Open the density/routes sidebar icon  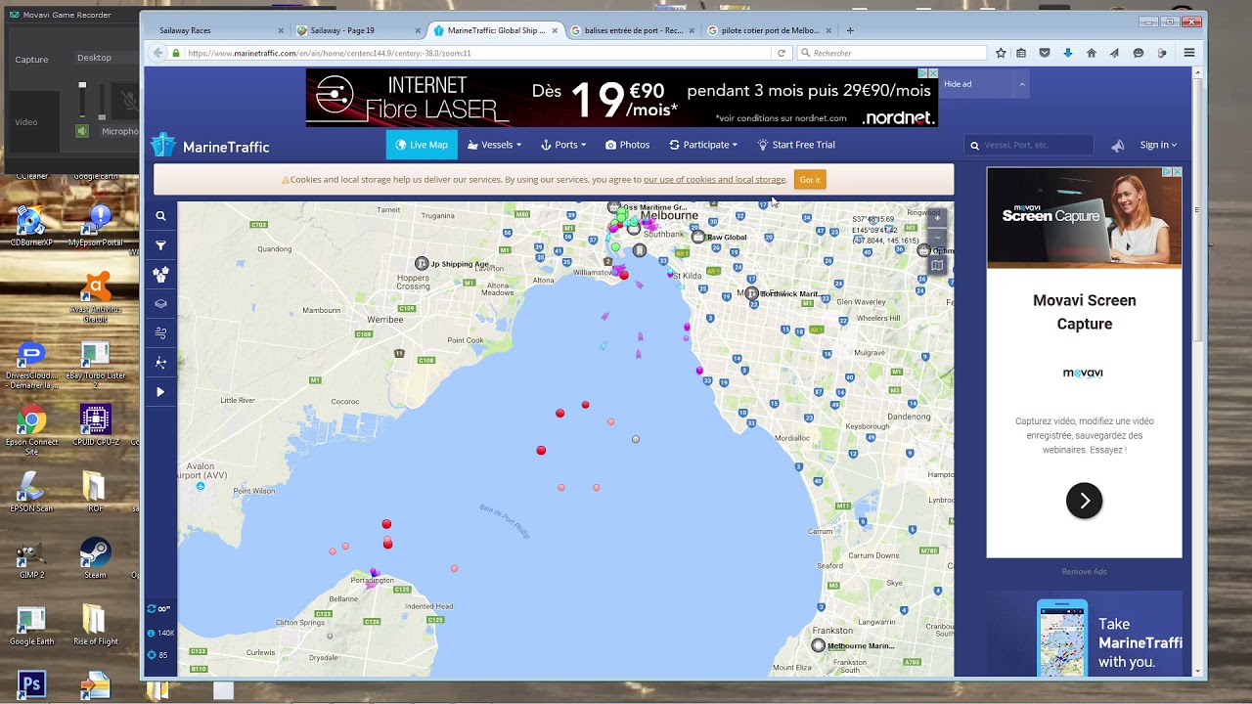click(160, 363)
